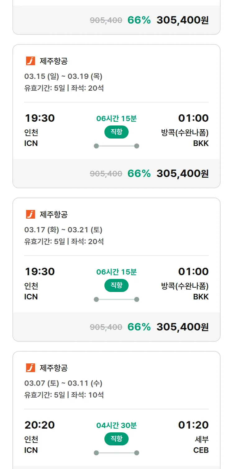Tap the 직항 badge on the Cebu flight
Screen dimensions: 233x469
pyautogui.click(x=116, y=439)
